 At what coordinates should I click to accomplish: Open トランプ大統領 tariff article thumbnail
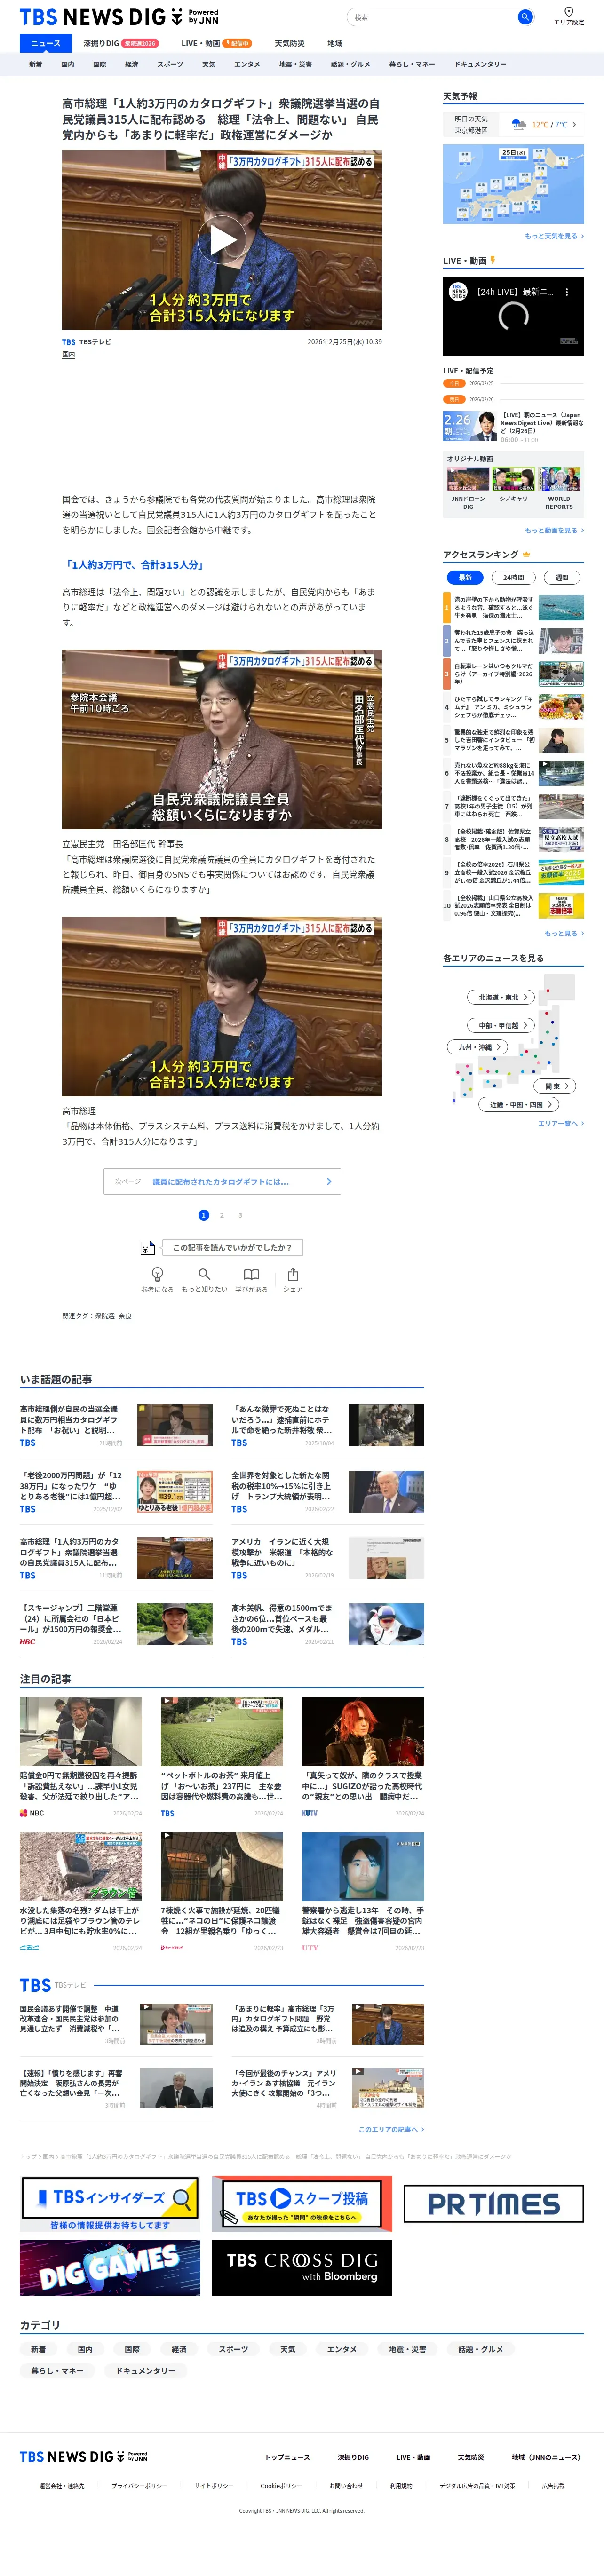[x=386, y=1491]
